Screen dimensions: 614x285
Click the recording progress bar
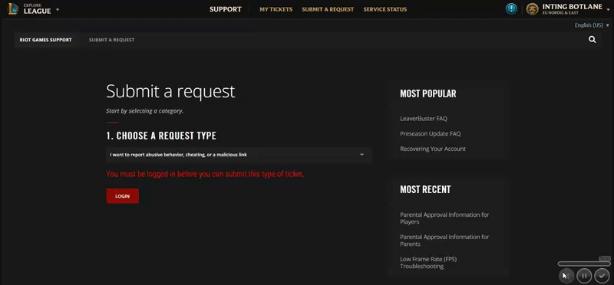click(584, 264)
